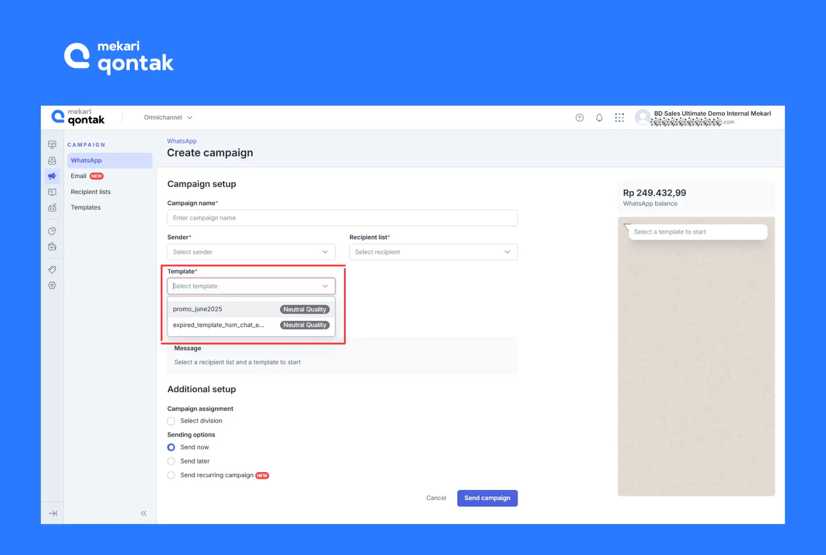Open the colorful app grid launcher
826x555 pixels.
(619, 117)
